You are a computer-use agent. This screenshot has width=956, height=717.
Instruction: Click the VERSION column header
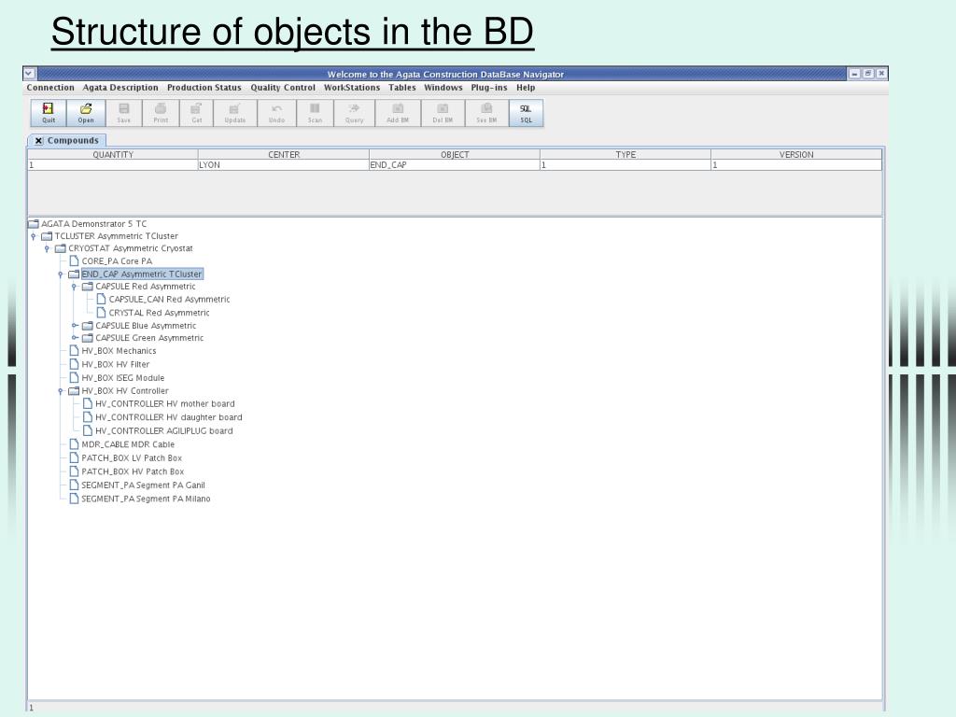click(x=796, y=154)
